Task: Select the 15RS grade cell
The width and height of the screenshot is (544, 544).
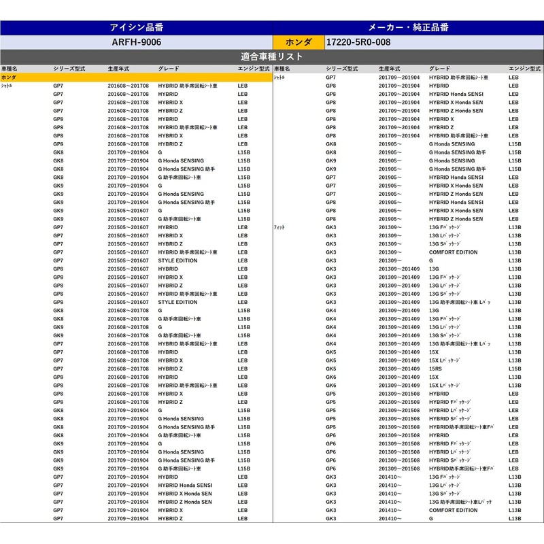Action: (436, 369)
